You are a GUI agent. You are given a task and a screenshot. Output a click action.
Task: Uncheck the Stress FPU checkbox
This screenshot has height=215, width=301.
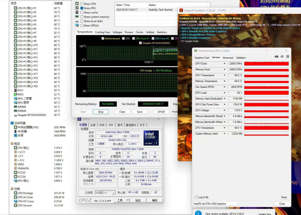(x=82, y=8)
